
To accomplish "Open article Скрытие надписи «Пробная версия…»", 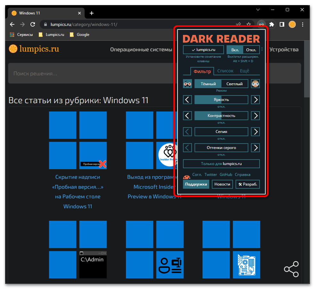I will 78,192.
